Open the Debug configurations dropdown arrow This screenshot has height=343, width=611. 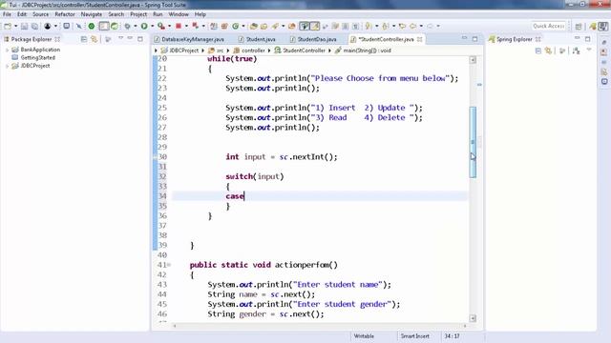(x=136, y=26)
